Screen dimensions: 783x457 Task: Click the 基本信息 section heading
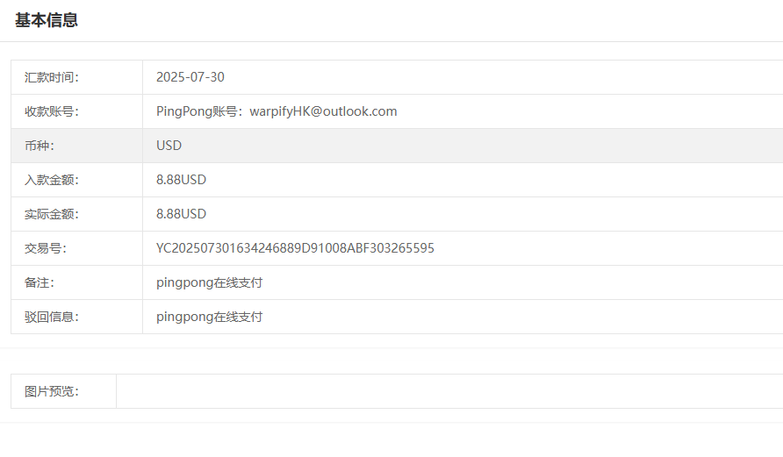[47, 20]
